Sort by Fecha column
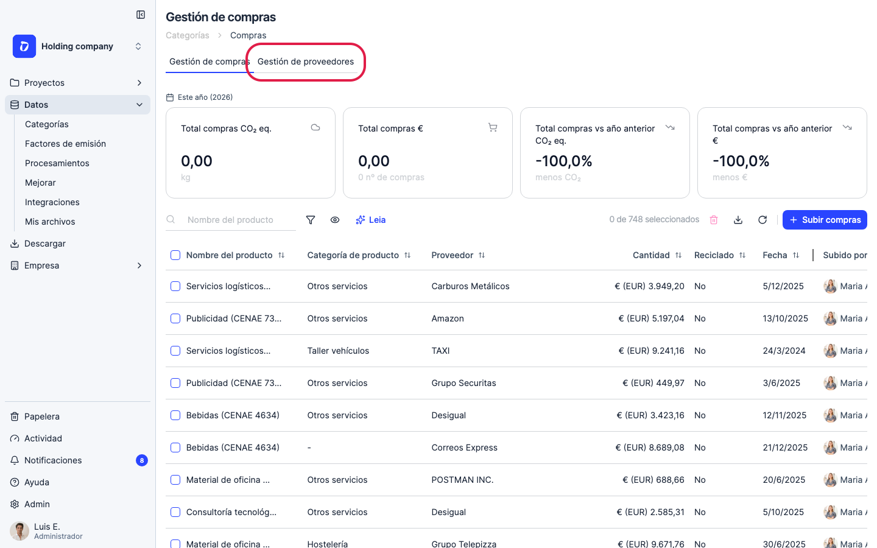Viewport: 877px width, 548px height. point(796,255)
